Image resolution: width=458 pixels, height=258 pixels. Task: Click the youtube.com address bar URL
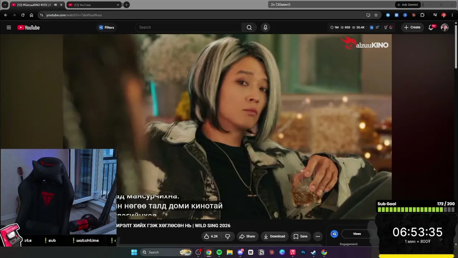click(74, 15)
